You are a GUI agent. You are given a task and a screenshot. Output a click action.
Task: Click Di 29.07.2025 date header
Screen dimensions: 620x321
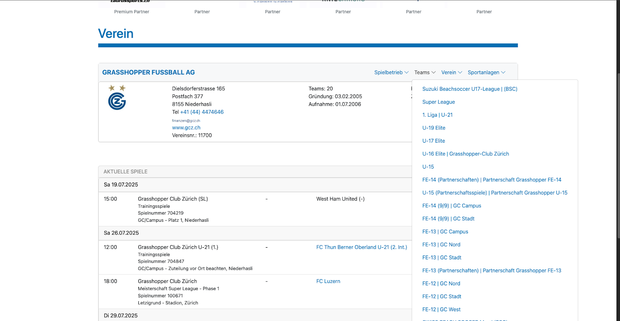click(x=121, y=316)
